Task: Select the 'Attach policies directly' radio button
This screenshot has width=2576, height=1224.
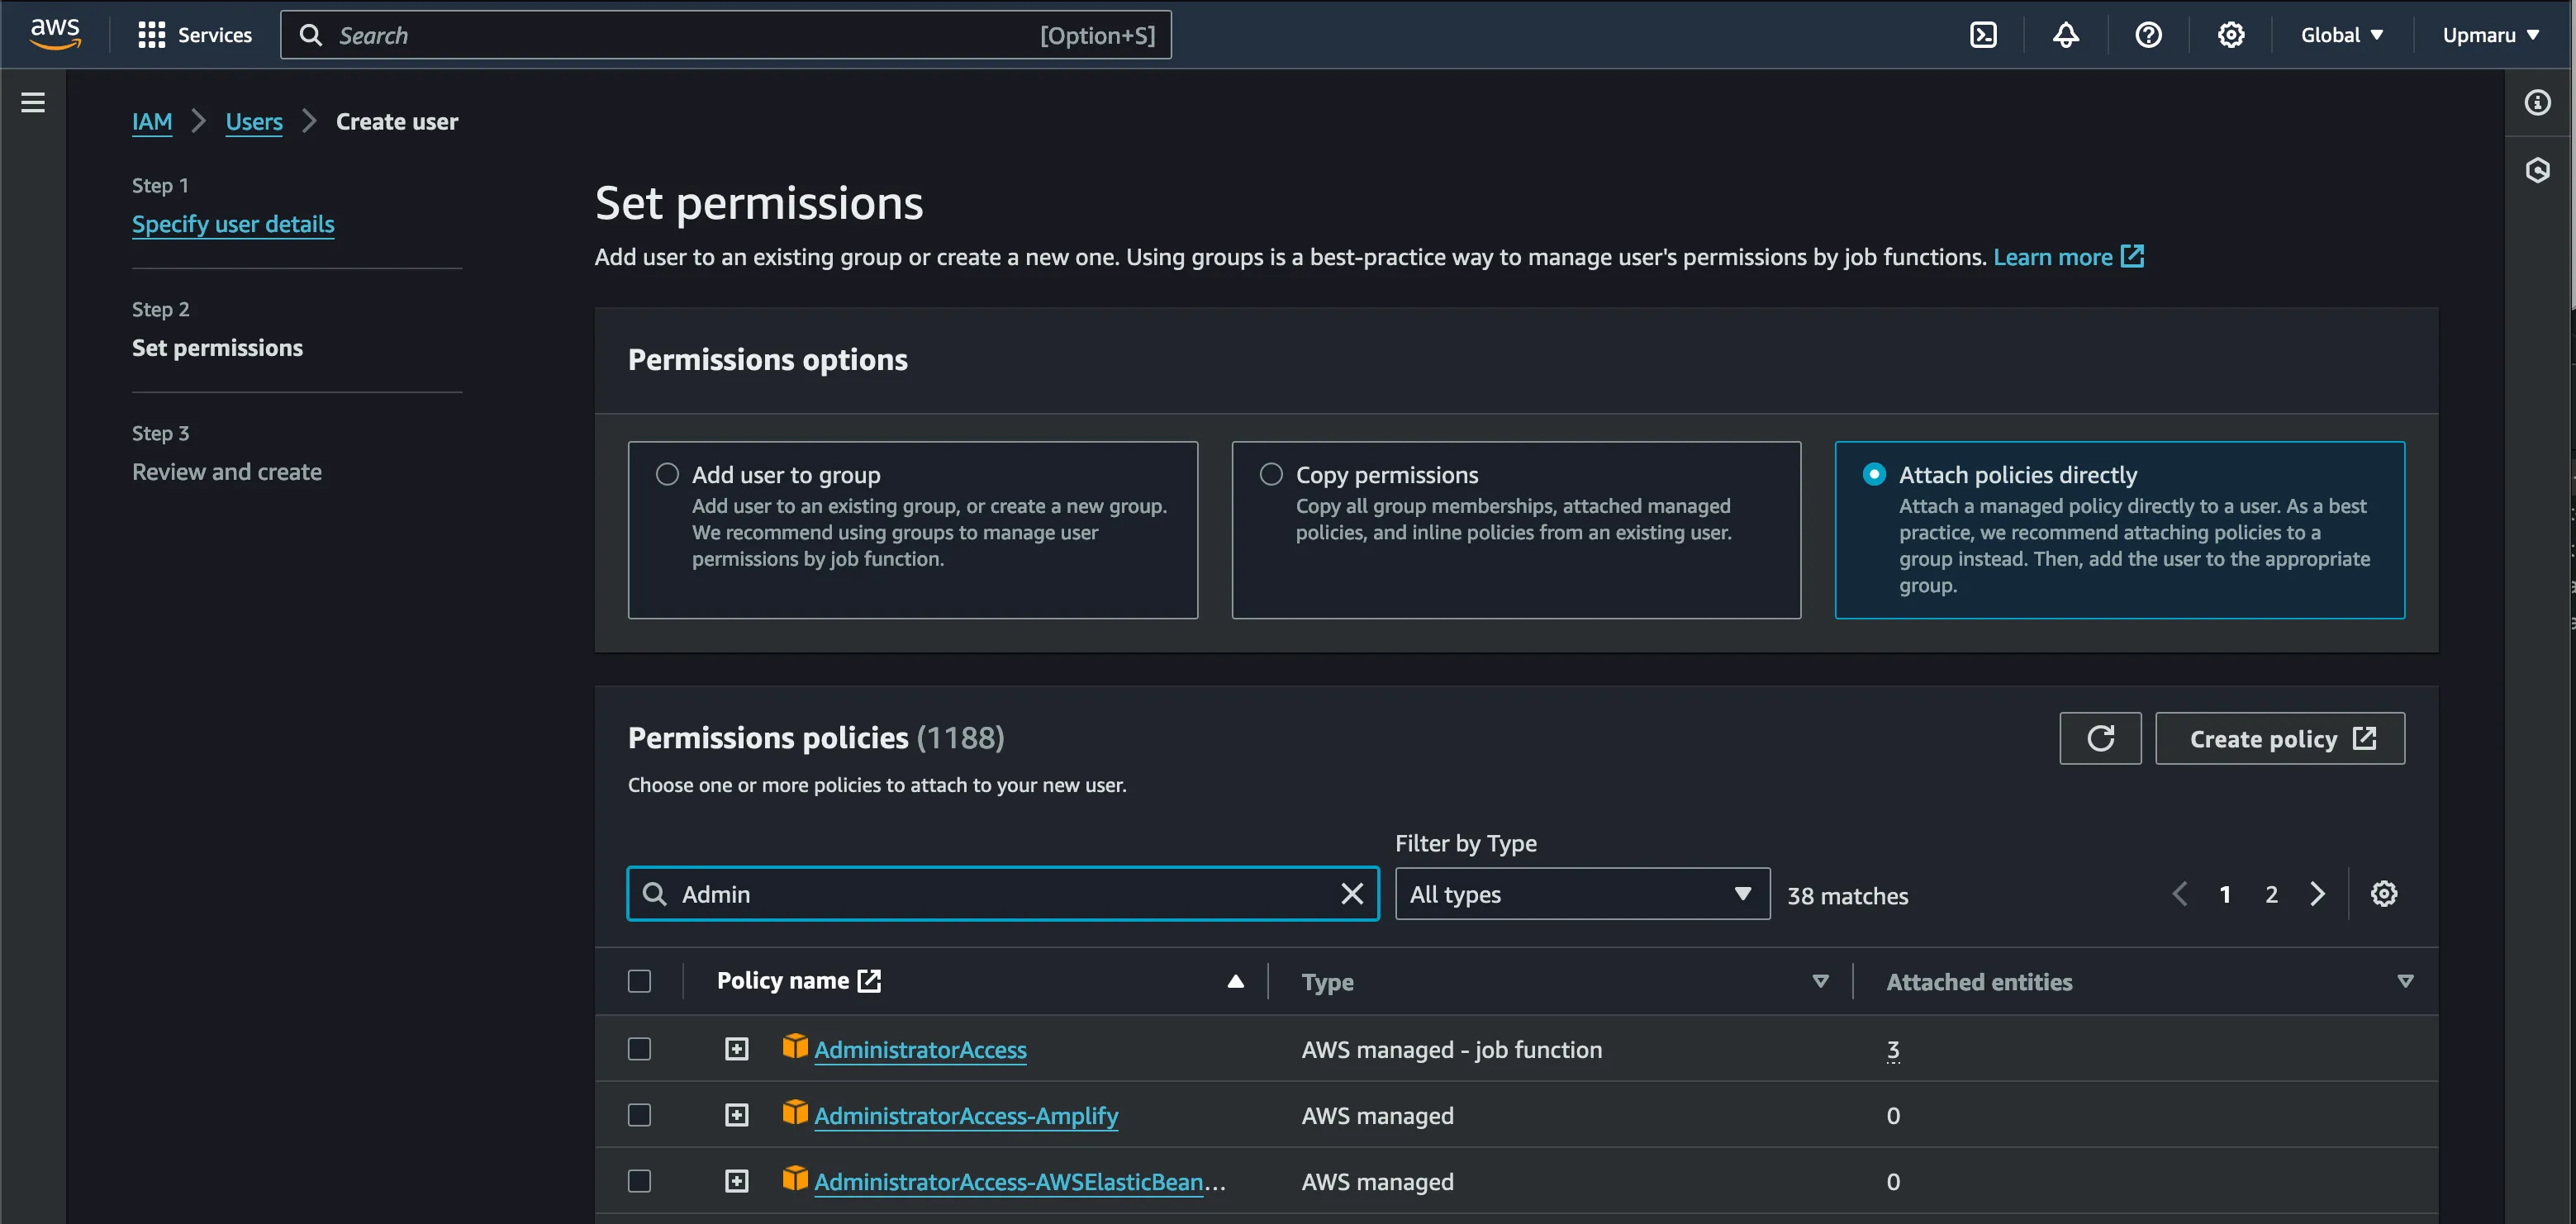Action: tap(1873, 473)
